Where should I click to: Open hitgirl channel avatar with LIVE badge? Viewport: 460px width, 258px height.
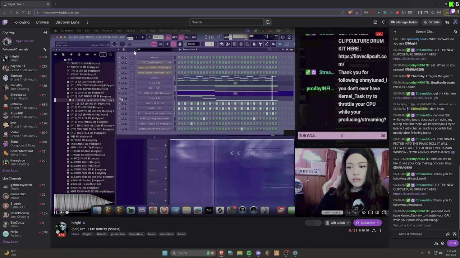click(x=62, y=229)
